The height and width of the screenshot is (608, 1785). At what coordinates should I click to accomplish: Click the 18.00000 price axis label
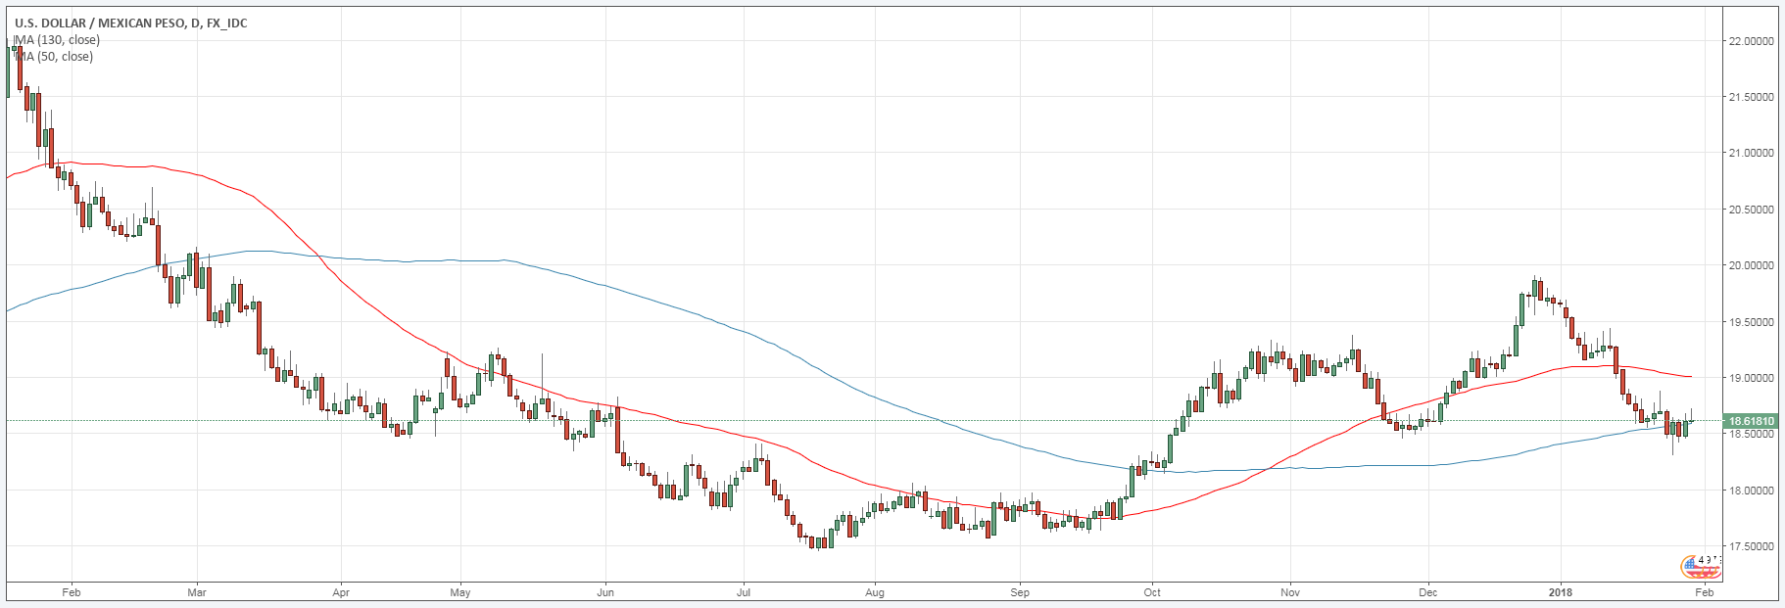tap(1752, 491)
